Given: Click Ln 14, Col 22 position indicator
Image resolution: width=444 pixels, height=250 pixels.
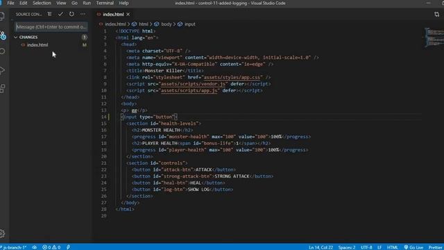Looking at the screenshot, I should [x=321, y=247].
